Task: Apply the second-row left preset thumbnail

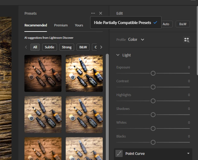Action: [43, 114]
